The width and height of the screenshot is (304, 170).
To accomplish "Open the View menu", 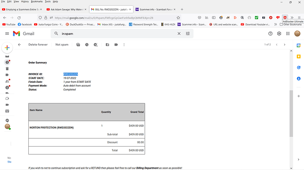I will coord(16,2).
